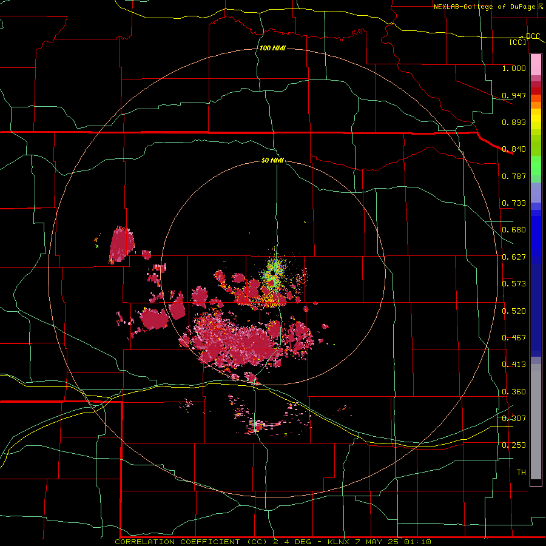
Task: Click the [CC] legend header label
Action: coord(518,42)
